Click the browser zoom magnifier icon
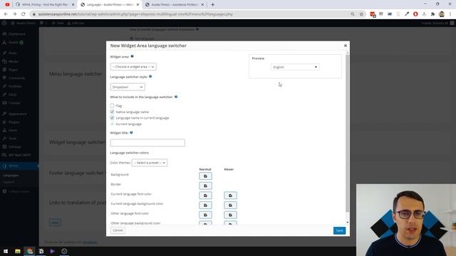 pyautogui.click(x=353, y=14)
